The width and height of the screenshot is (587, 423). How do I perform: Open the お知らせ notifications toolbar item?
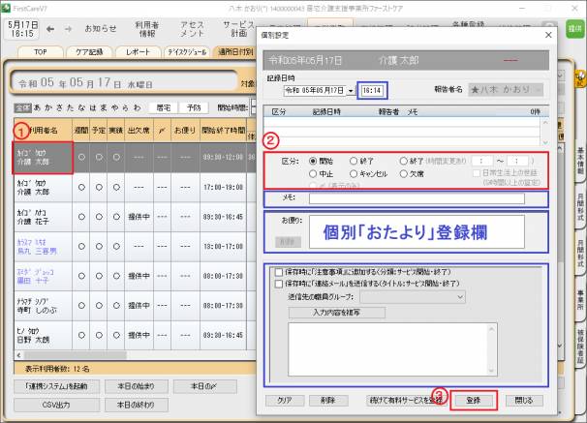[101, 29]
